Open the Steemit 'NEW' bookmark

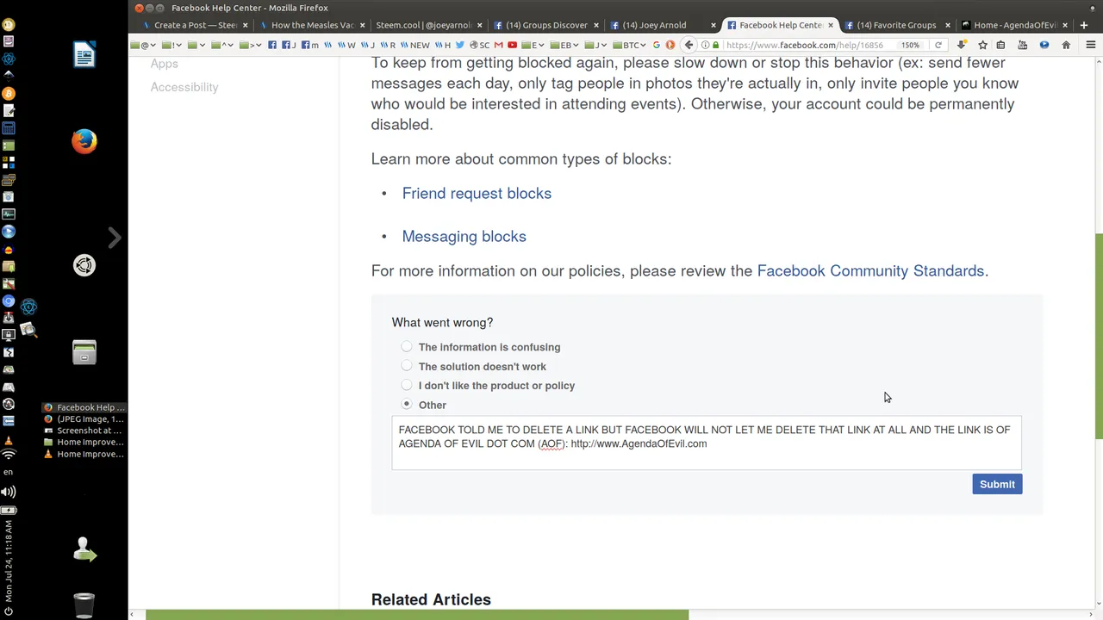415,45
